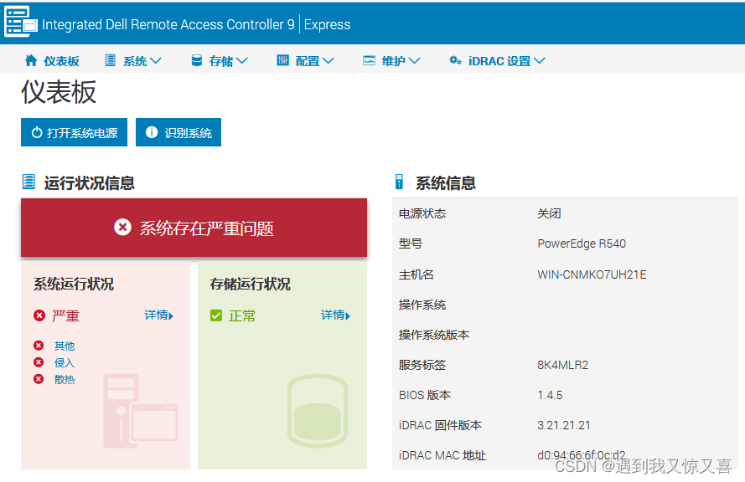
Task: Click the info icon on 识别系统
Action: 152,132
